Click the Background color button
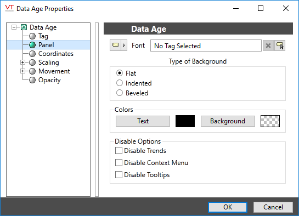 (228, 121)
